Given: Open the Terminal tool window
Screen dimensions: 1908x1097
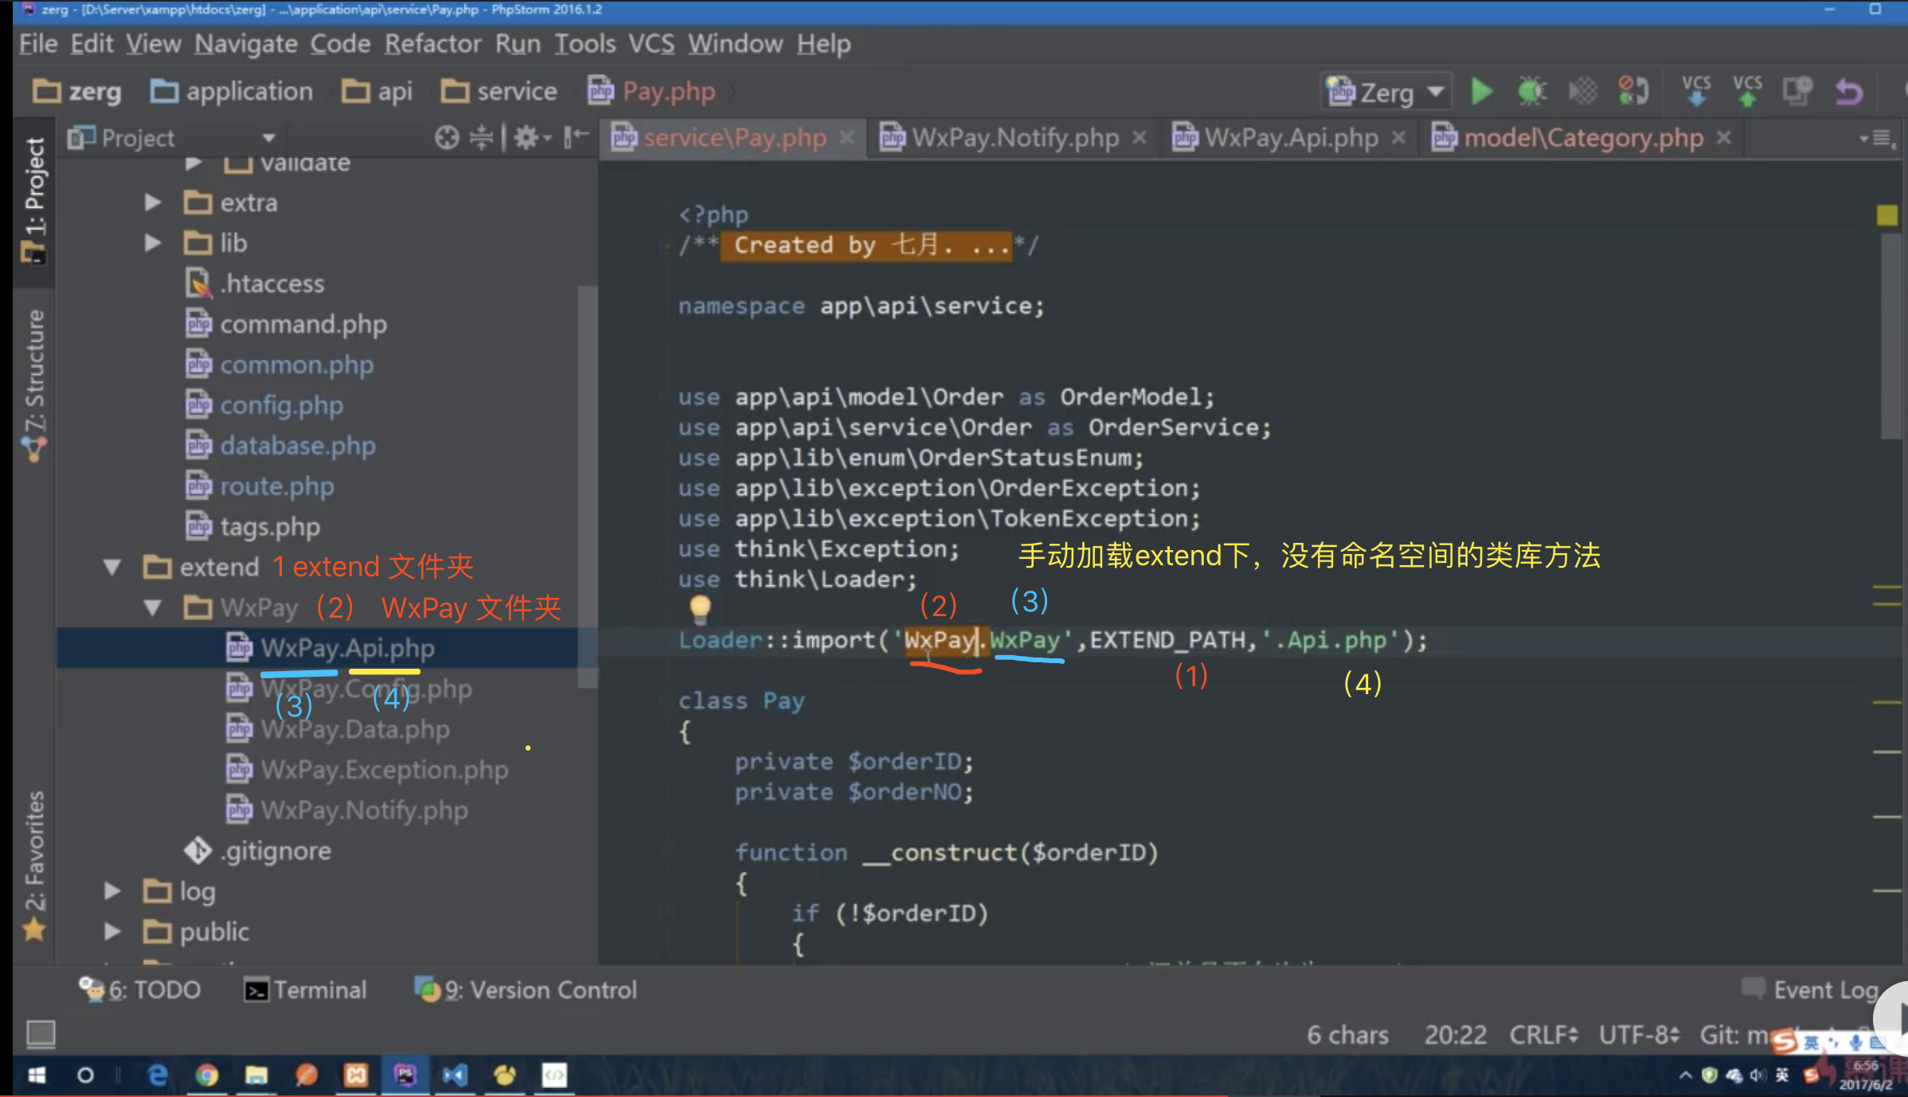Looking at the screenshot, I should tap(305, 990).
